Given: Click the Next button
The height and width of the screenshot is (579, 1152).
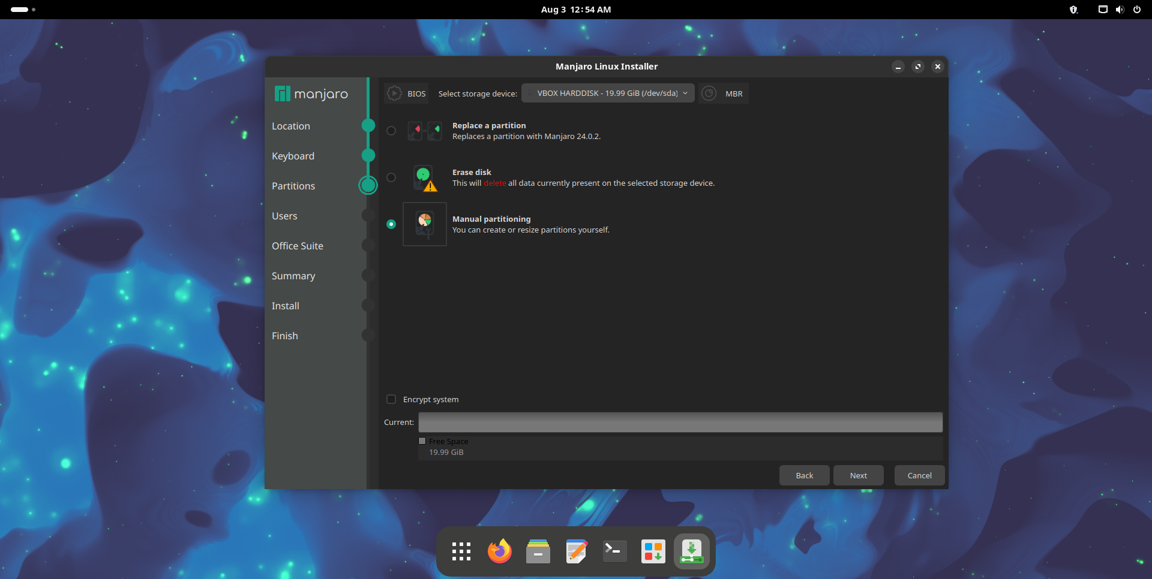Looking at the screenshot, I should pyautogui.click(x=859, y=475).
